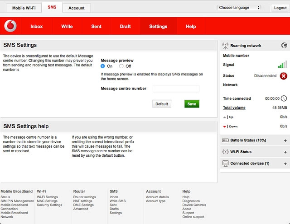The image size is (290, 224).
Task: Turn message preview Off
Action: point(121,66)
